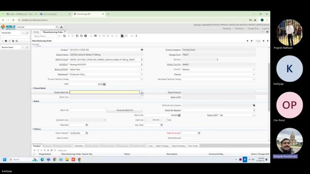This screenshot has height=174, width=310.
Task: Open the Query Name dropdown
Action: (59, 36)
